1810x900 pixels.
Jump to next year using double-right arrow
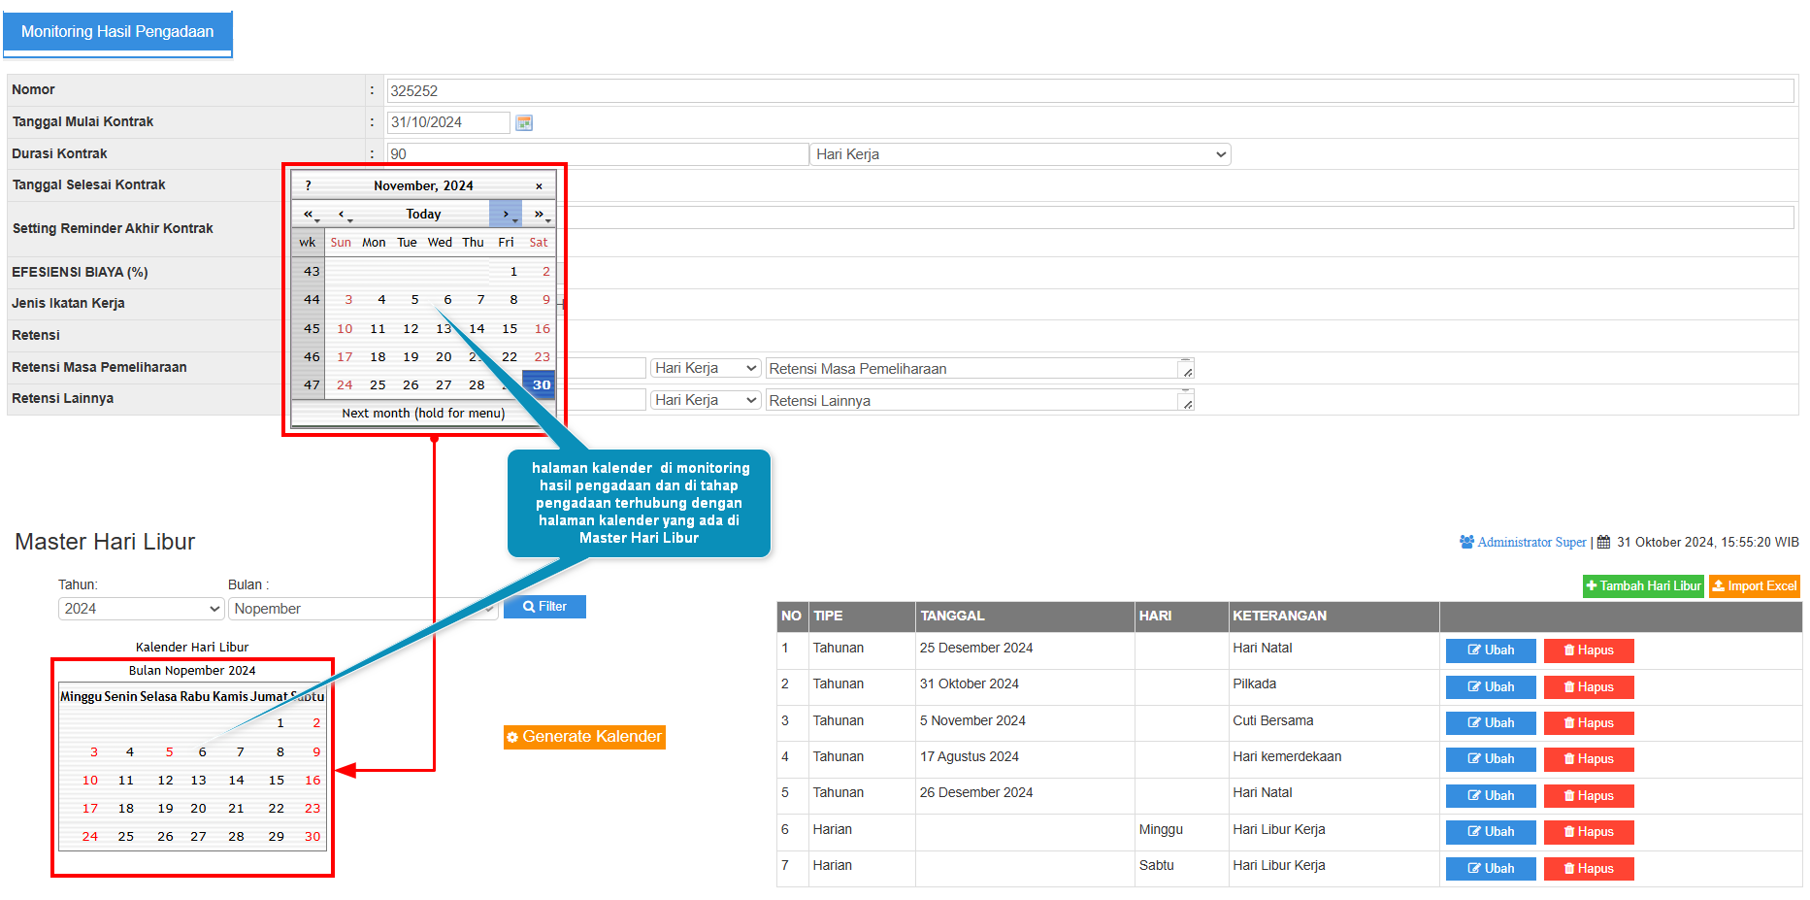[540, 214]
